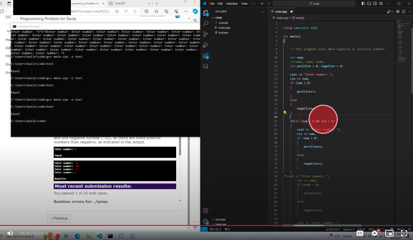Open the Search view in VS Code activity bar
The image size is (413, 240).
[206, 23]
